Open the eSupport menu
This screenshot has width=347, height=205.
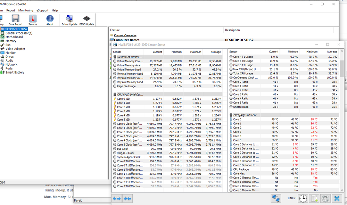(x=43, y=10)
